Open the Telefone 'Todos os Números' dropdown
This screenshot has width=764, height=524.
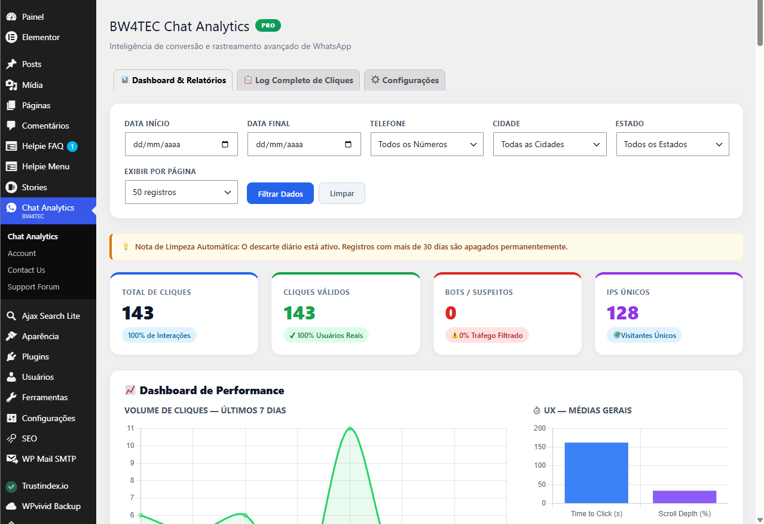(427, 144)
